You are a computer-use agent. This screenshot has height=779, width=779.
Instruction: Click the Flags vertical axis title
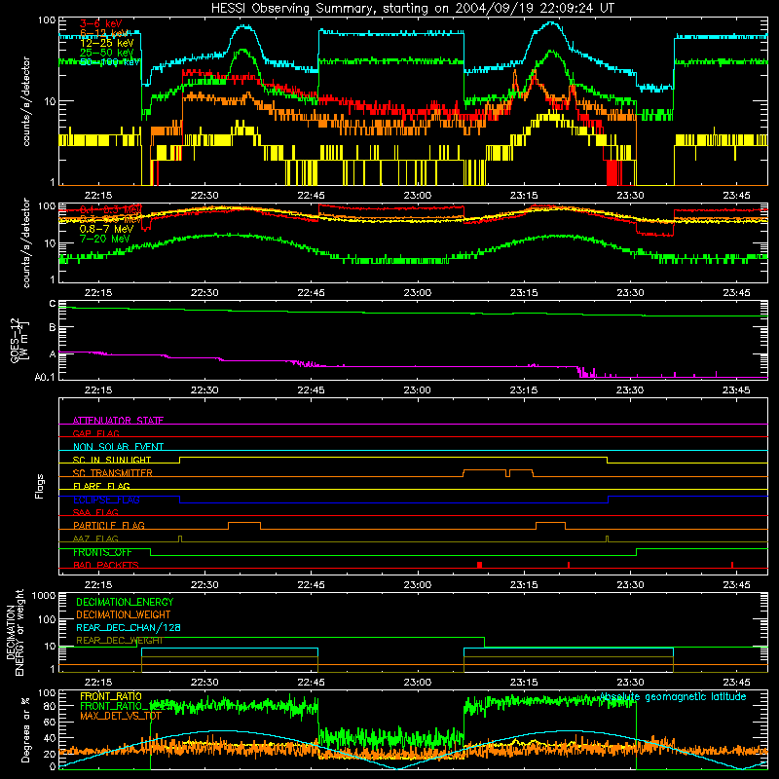coord(40,486)
